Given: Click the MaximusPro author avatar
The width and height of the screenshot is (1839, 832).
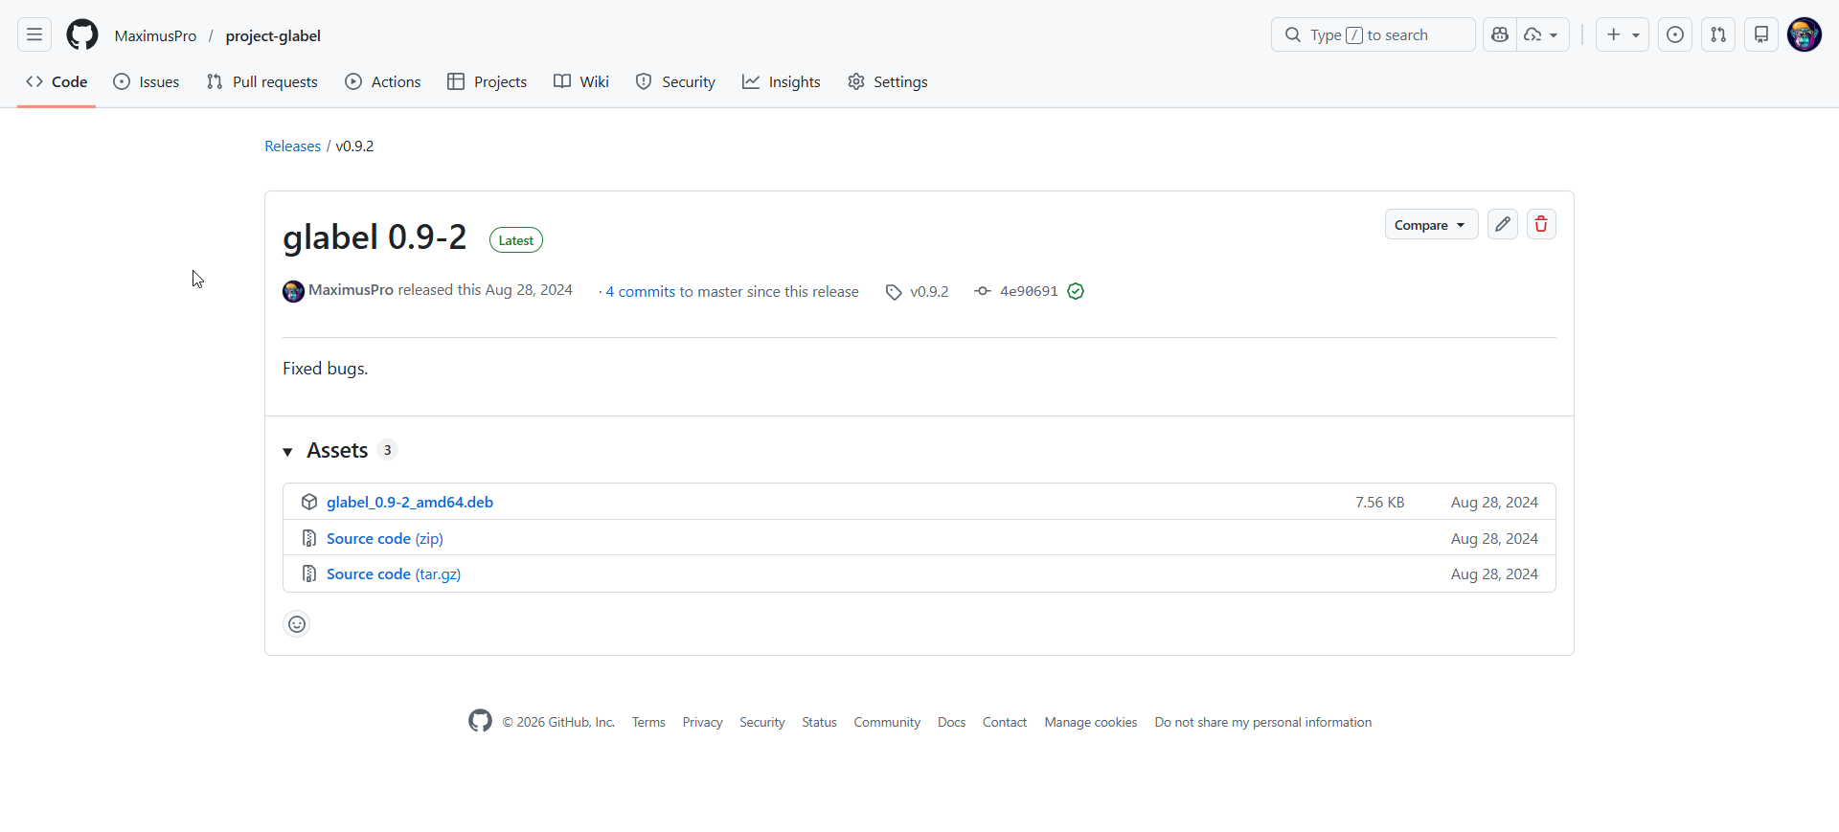Looking at the screenshot, I should coord(293,291).
